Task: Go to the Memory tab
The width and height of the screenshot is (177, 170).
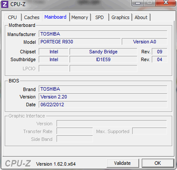Action: pyautogui.click(x=80, y=17)
